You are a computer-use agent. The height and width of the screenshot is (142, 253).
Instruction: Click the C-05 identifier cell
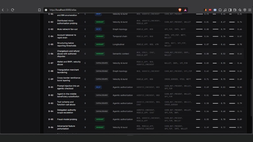coord(51,44)
